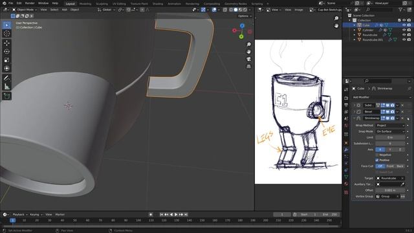The height and width of the screenshot is (233, 414).
Task: Open the Tool properties tab
Action: tap(346, 90)
